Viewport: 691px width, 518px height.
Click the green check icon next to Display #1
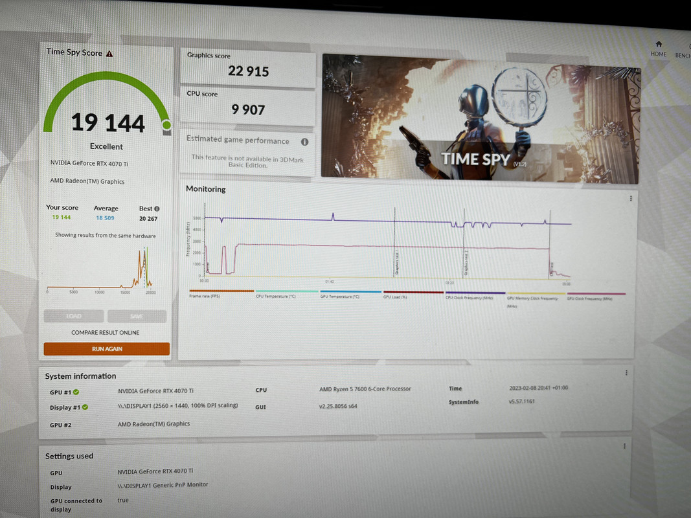tap(85, 407)
